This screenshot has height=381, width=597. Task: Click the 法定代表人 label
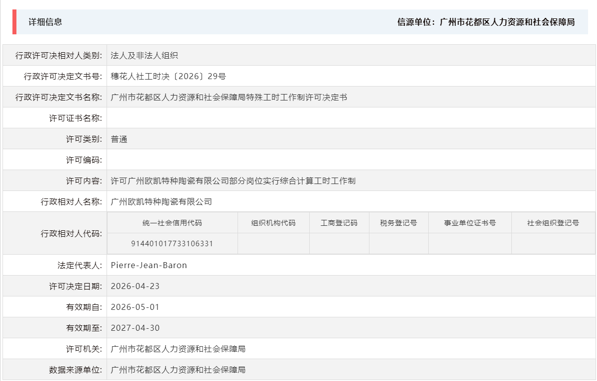tap(80, 266)
